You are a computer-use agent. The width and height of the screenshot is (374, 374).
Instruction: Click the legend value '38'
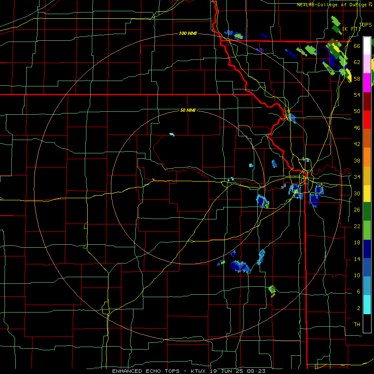[x=357, y=160]
